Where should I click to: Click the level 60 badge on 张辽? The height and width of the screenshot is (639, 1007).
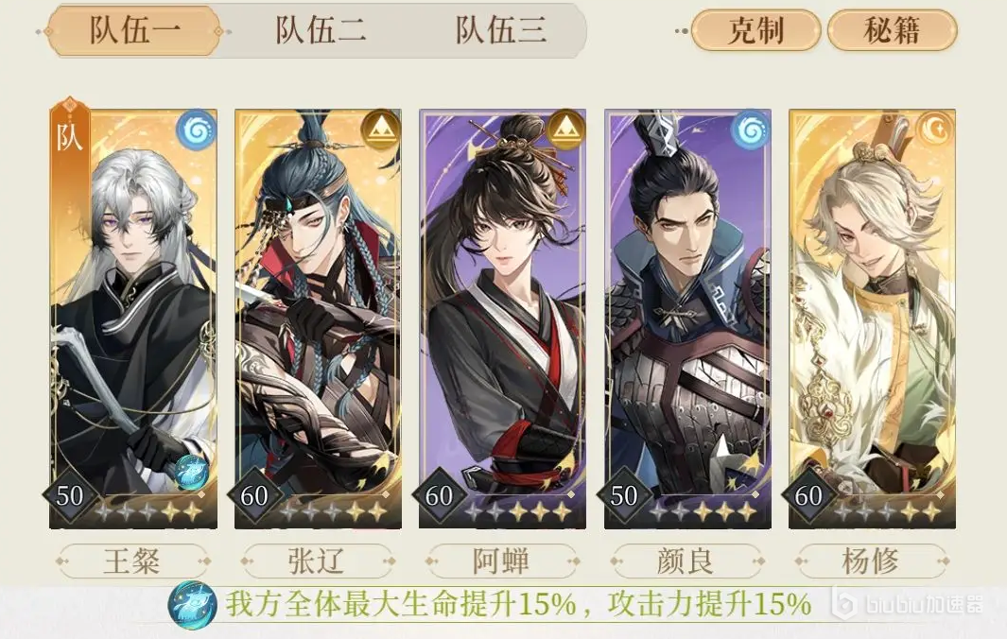(254, 495)
